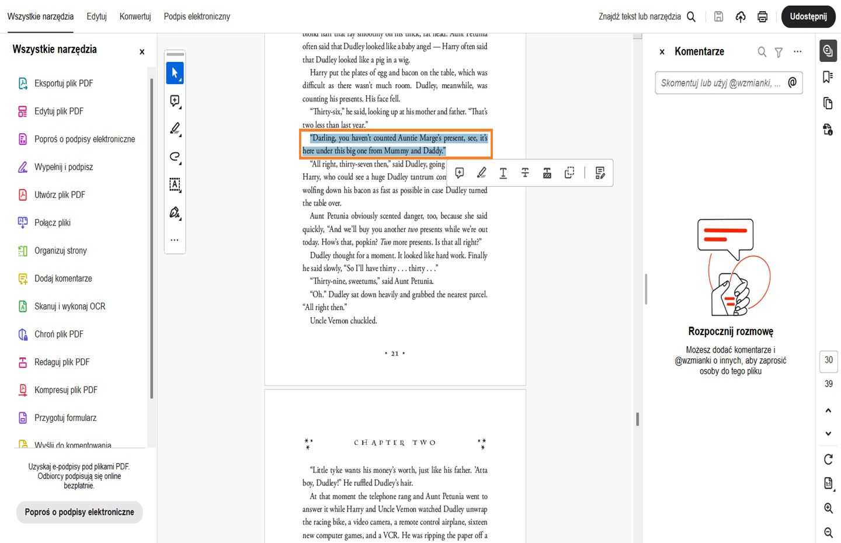Apply strikethrough to the selected text
This screenshot has width=841, height=543.
coord(525,173)
